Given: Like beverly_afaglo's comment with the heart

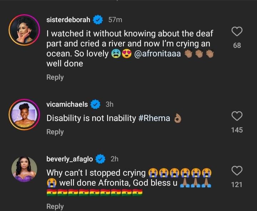Looking at the screenshot, I should tap(237, 171).
